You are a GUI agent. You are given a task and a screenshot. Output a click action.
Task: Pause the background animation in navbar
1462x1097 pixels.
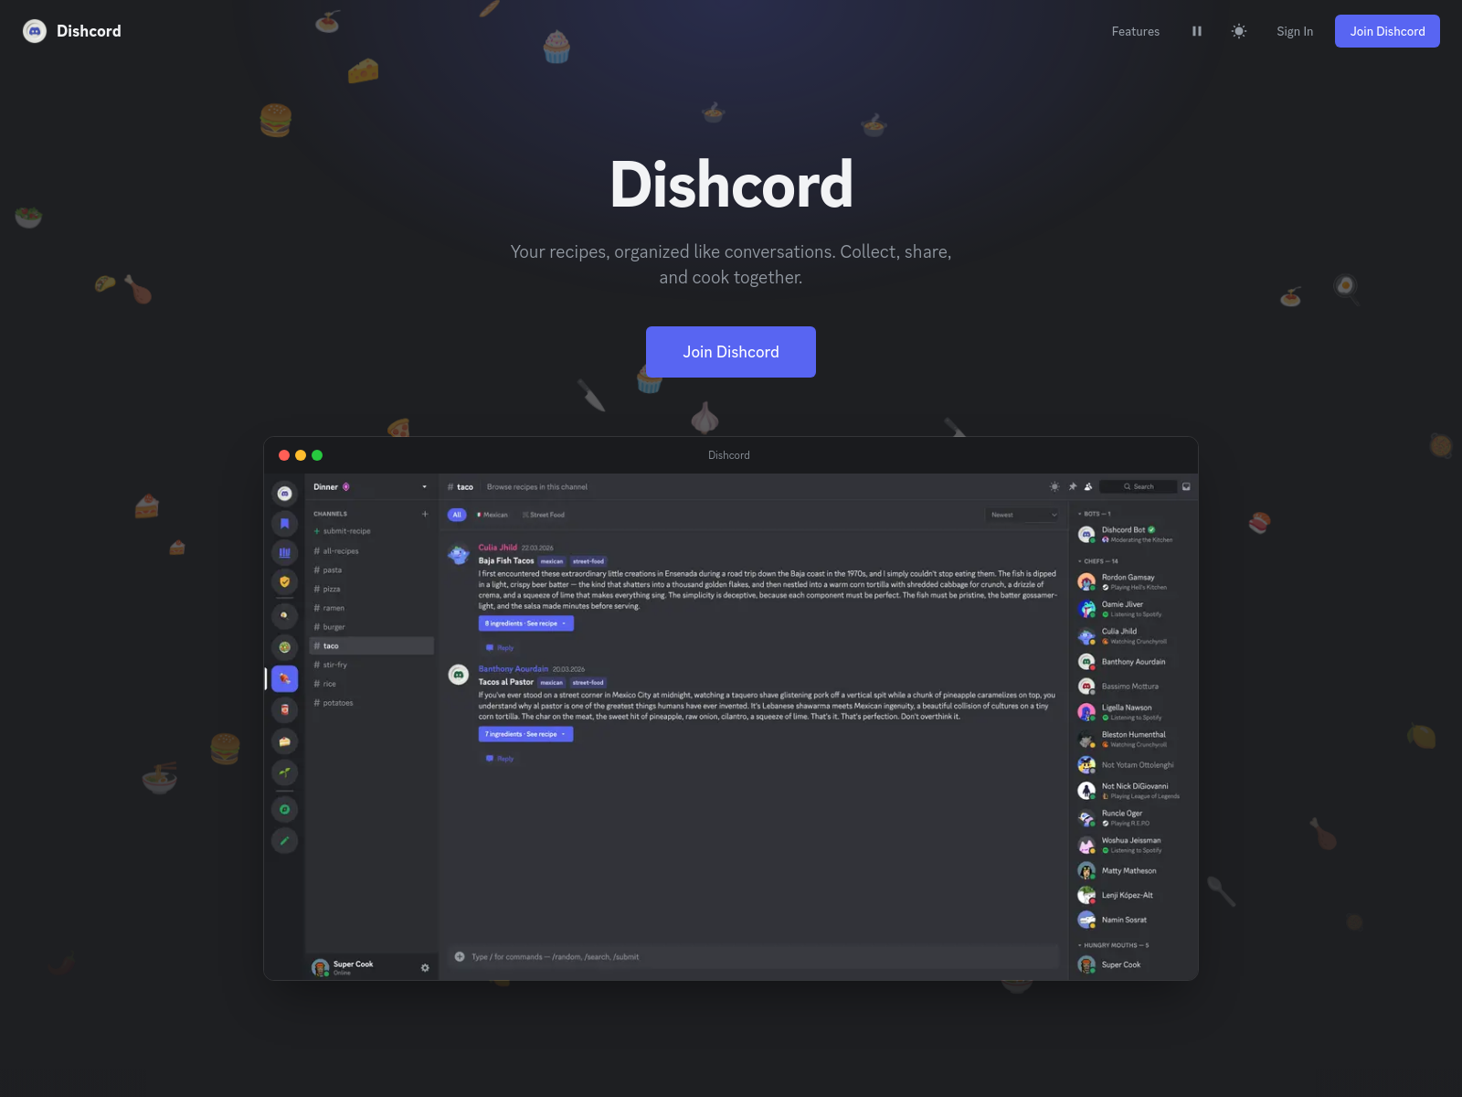coord(1196,31)
